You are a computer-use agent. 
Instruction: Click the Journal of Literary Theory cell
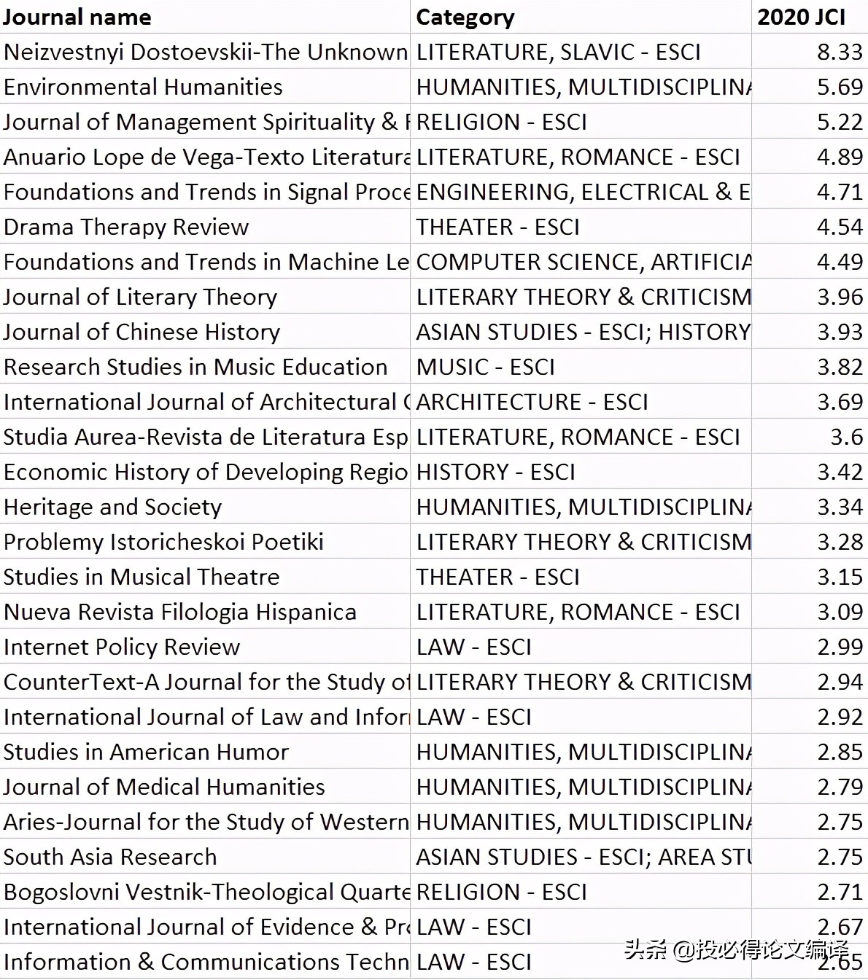tap(141, 297)
